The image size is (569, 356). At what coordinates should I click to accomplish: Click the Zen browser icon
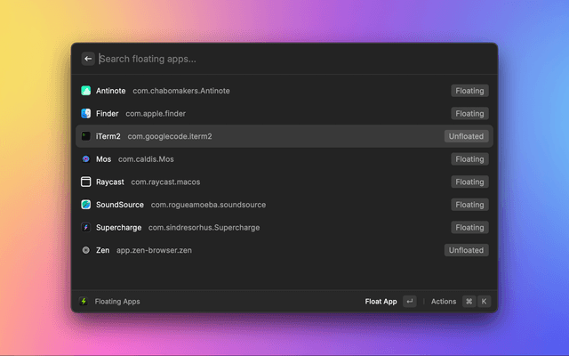[x=85, y=250]
